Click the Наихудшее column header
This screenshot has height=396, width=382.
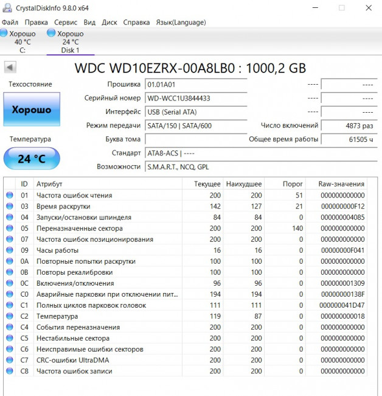[243, 184]
